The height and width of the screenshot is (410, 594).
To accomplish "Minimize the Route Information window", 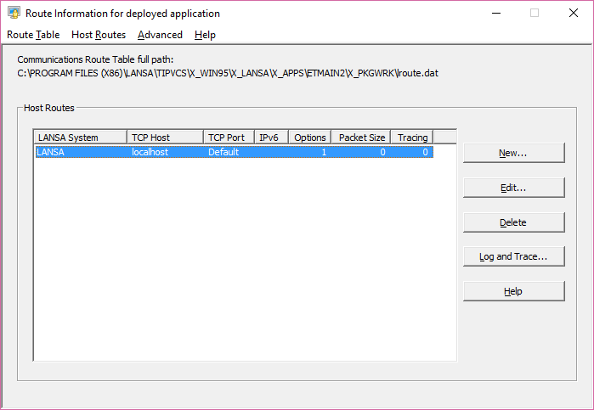I will pyautogui.click(x=496, y=13).
